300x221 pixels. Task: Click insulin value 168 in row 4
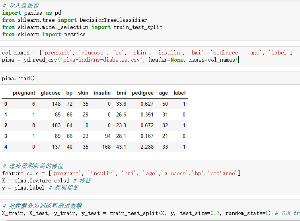tap(106, 147)
